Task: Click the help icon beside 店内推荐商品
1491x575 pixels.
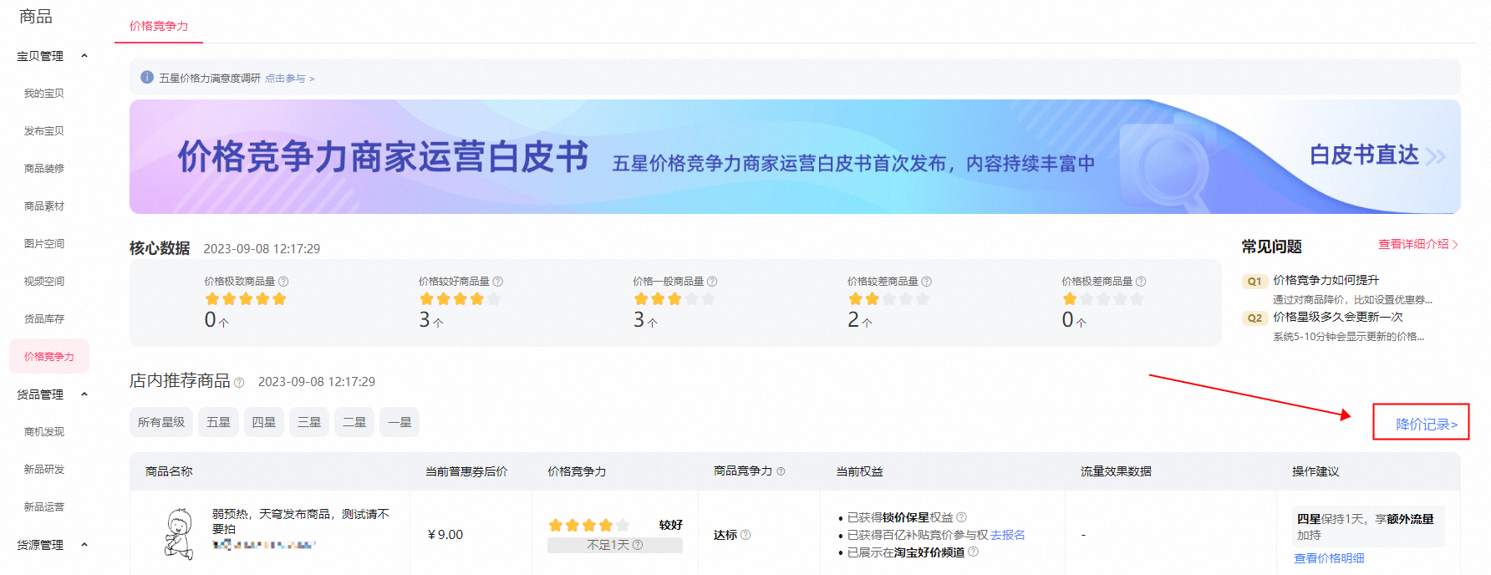Action: point(239,383)
